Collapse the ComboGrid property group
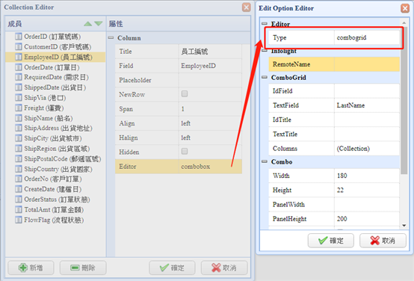Viewport: 414px width, 281px height. 265,77
